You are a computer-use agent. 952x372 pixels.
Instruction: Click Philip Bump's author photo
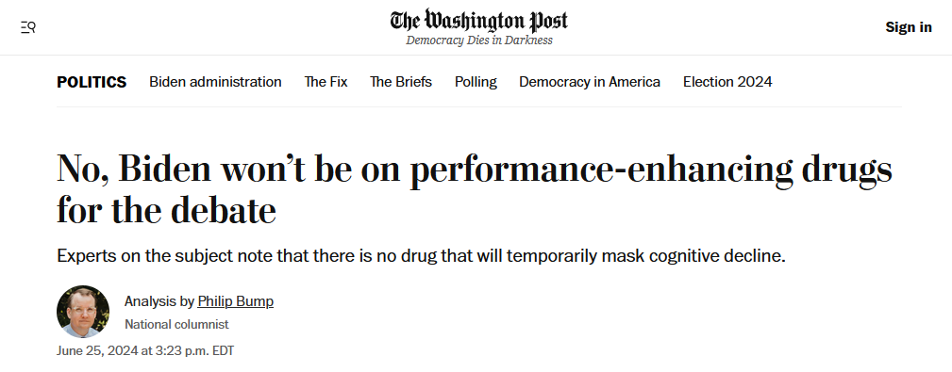tap(83, 312)
